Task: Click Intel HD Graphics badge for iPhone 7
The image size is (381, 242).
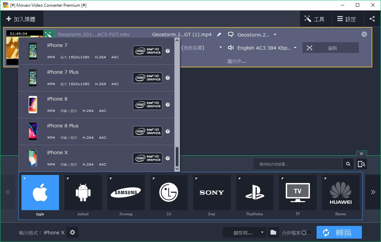Action: tap(148, 51)
